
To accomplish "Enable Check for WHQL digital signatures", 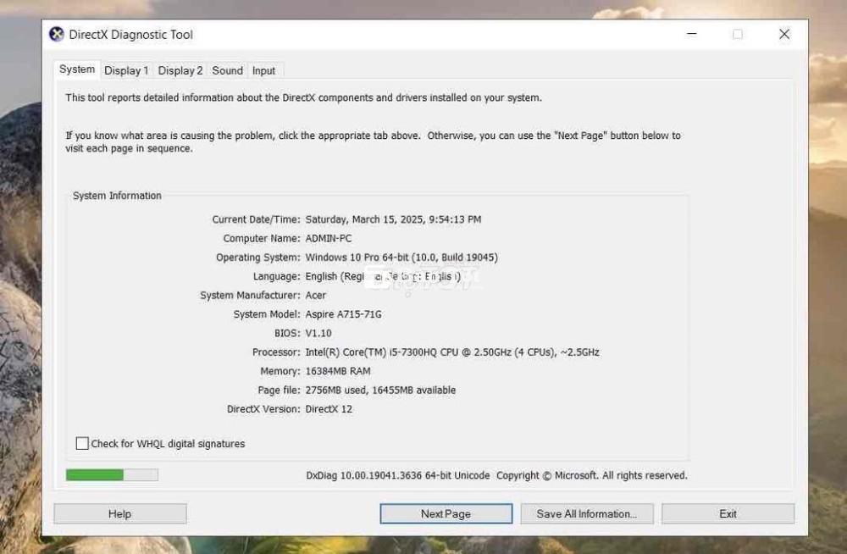I will pos(82,444).
